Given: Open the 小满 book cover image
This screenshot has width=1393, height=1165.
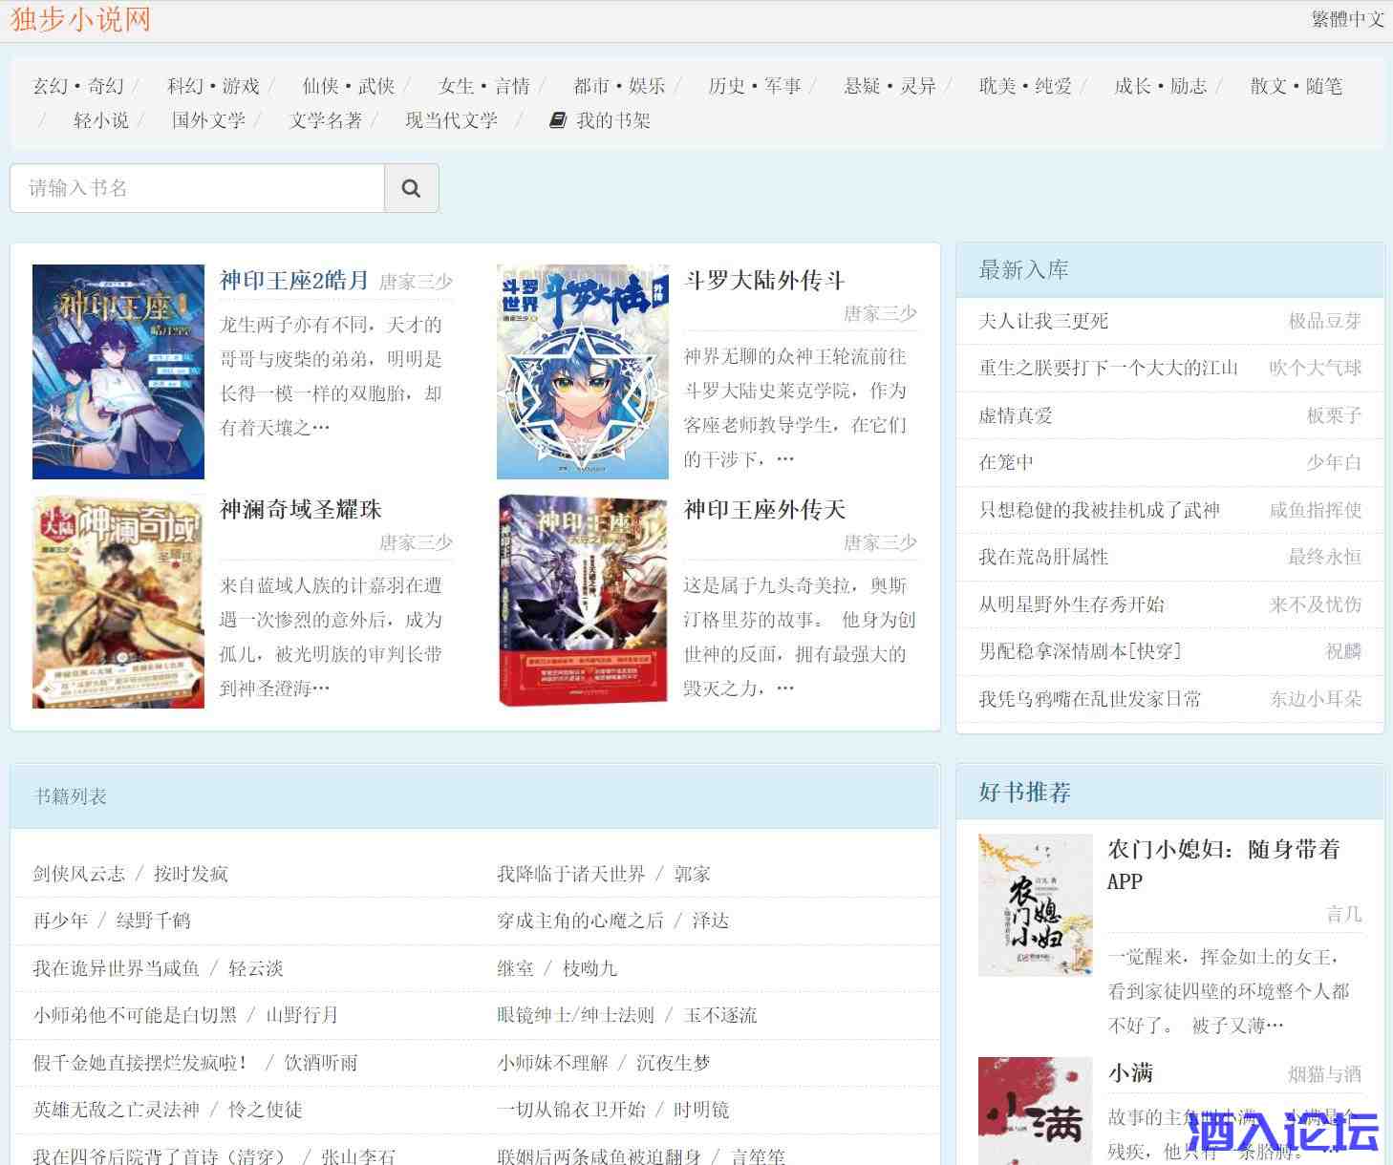Looking at the screenshot, I should click(1036, 1111).
